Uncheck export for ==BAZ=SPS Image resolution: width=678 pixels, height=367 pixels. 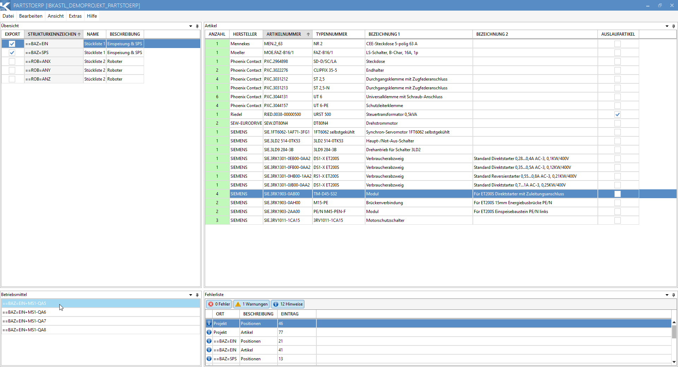(x=12, y=53)
